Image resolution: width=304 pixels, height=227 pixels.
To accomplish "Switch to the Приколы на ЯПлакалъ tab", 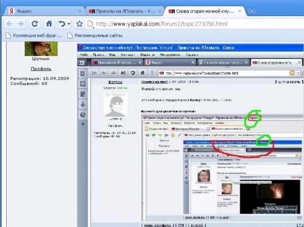I will coord(124,11).
